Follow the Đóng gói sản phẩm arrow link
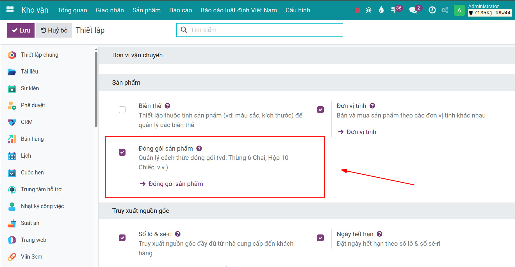 pos(175,184)
